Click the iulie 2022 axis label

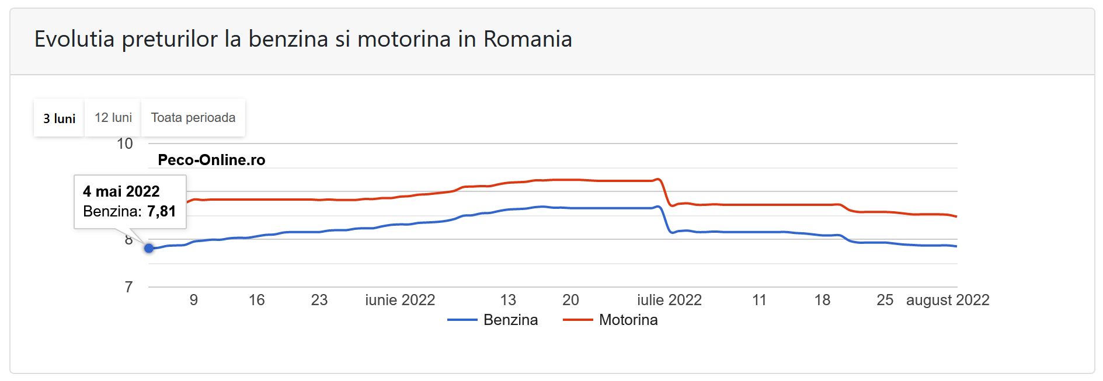[x=669, y=300]
